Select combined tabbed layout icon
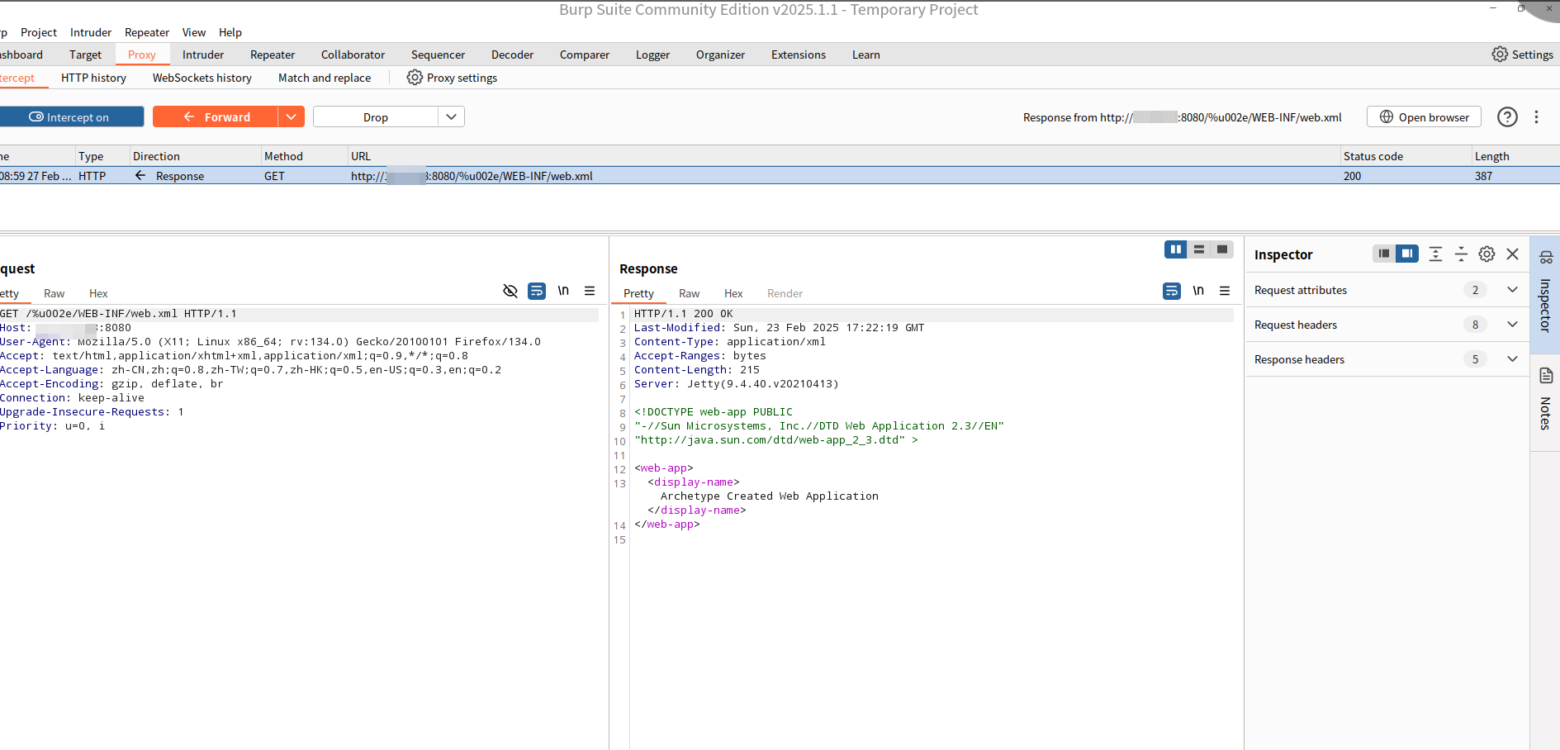Image resolution: width=1560 pixels, height=750 pixels. click(x=1222, y=249)
